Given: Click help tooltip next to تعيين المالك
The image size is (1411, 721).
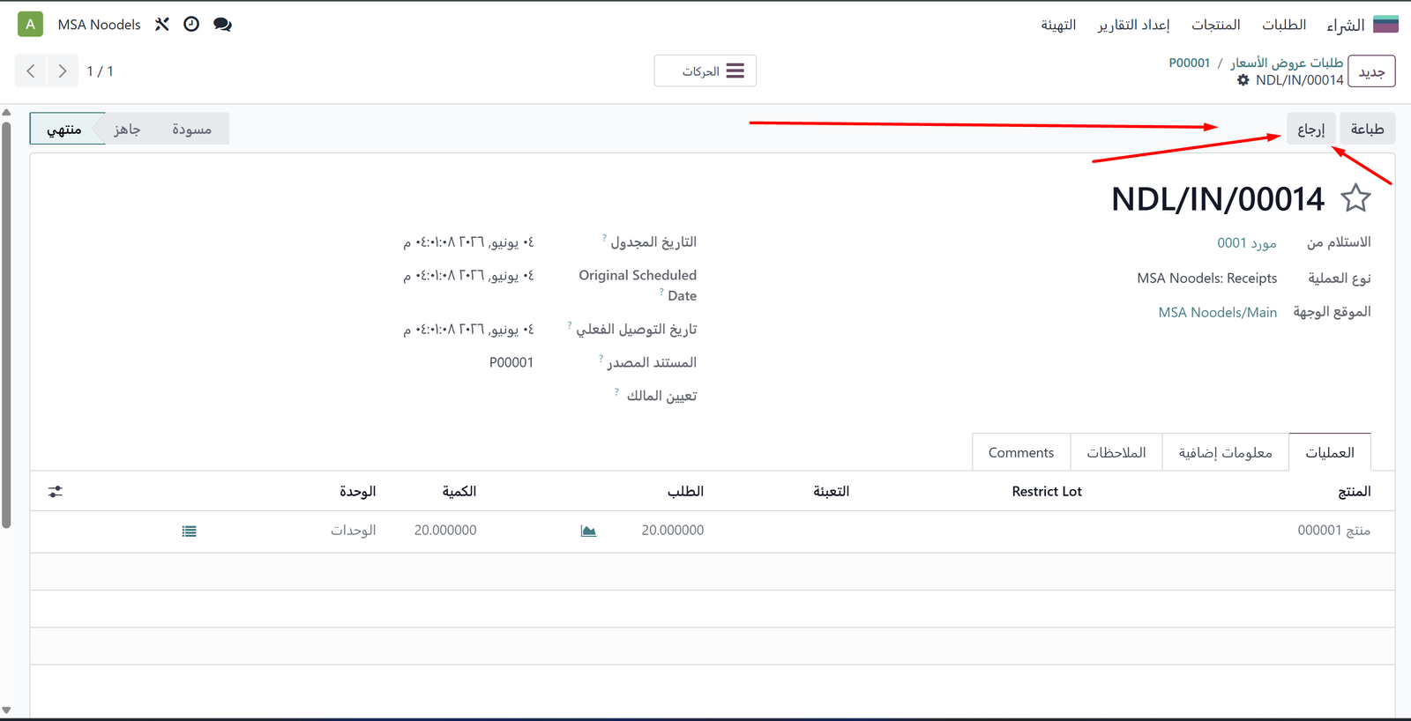Looking at the screenshot, I should (616, 392).
